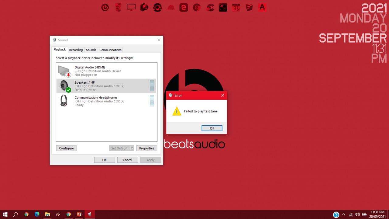
Task: Click the taskbar clock showing 11:31 PM
Action: tap(377, 214)
